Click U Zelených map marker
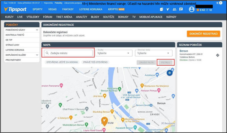The image size is (227, 133). click(x=71, y=118)
